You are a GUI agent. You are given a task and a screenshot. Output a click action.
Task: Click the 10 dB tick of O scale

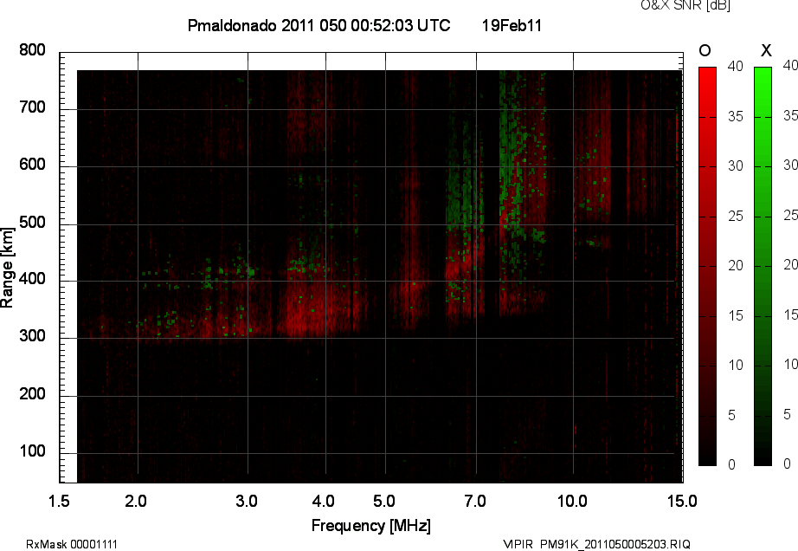(x=736, y=365)
